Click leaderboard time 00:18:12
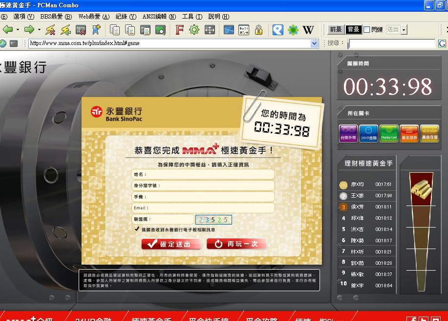The width and height of the screenshot is (448, 321). [x=384, y=218]
